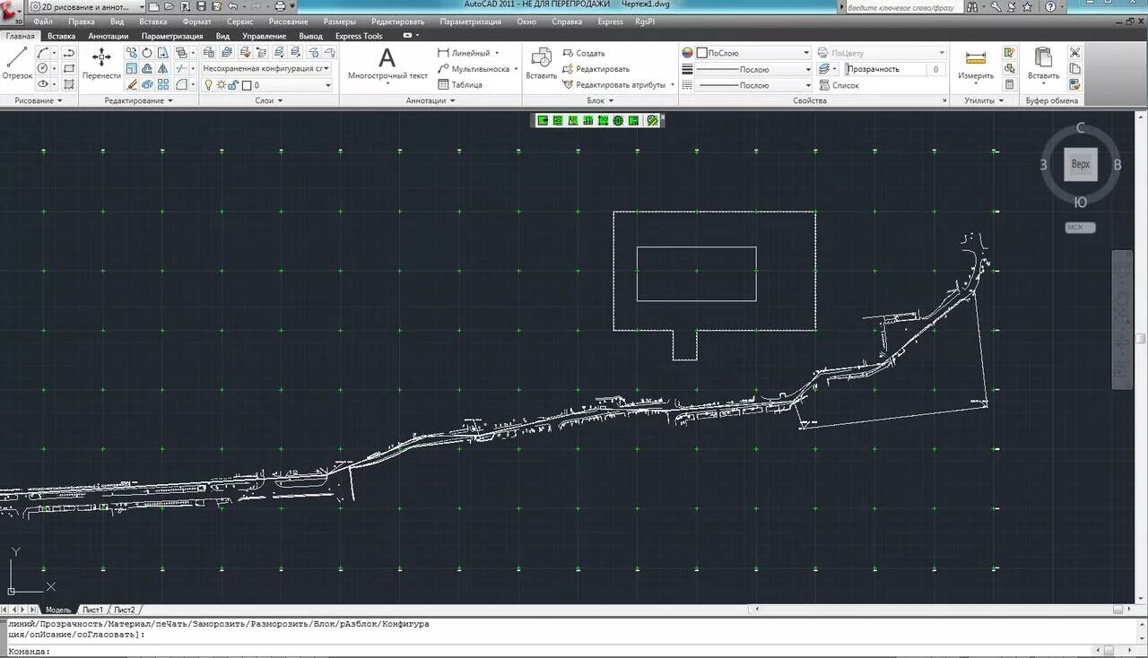Open the Измерить measure tool
Screen dimensions: 1148x658
(x=976, y=64)
